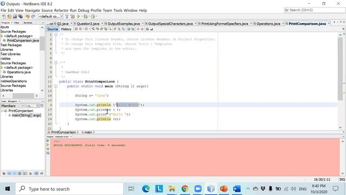Viewport: 346px width, 195px height.
Task: Click the editor vertical scrollbar thumb
Action: pos(340,69)
